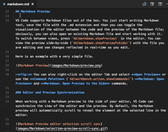Click line number 24 in the gutter
This screenshot has height=132, width=168.
coord(7,21)
